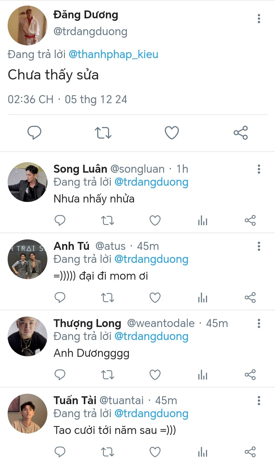The height and width of the screenshot is (464, 275).
Task: Share Tuấn Tài's reply
Action: (250, 452)
